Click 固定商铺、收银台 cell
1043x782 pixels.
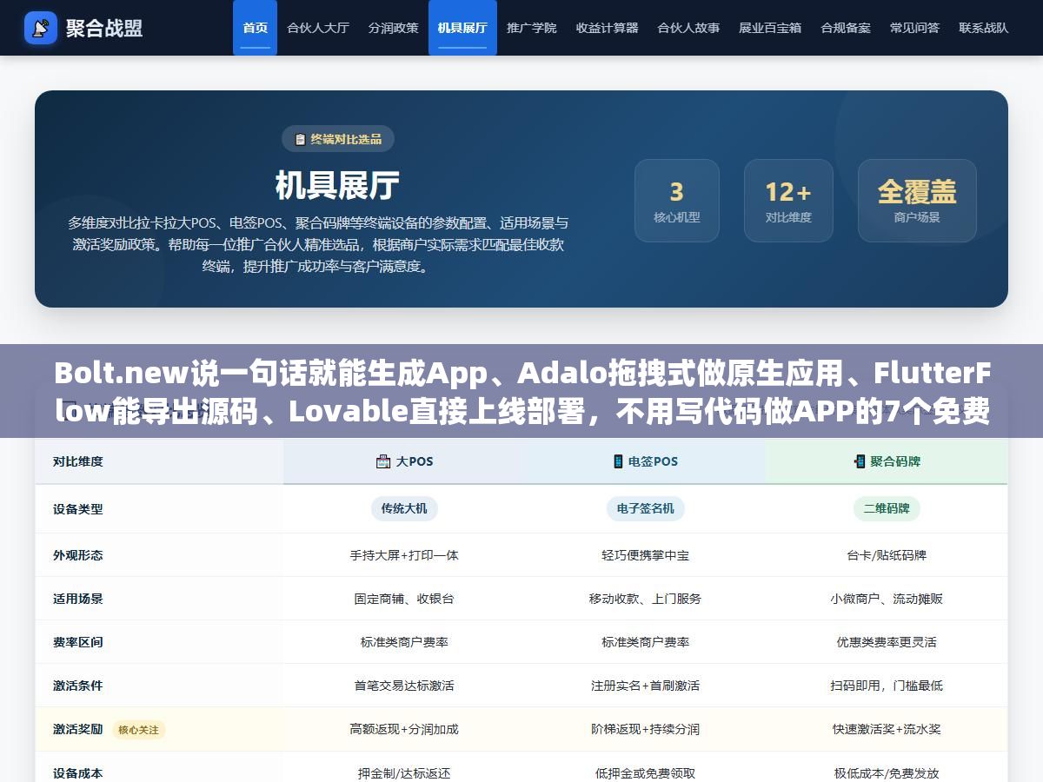click(x=404, y=599)
